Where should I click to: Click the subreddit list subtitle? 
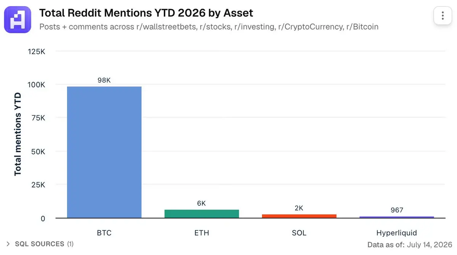click(x=209, y=27)
